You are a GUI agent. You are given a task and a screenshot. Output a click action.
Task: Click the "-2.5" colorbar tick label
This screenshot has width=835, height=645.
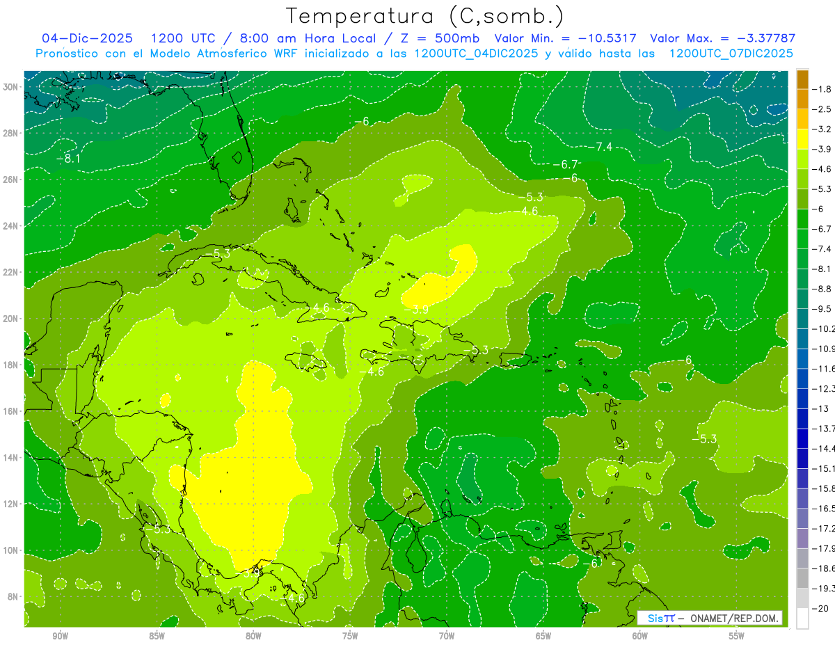click(822, 109)
